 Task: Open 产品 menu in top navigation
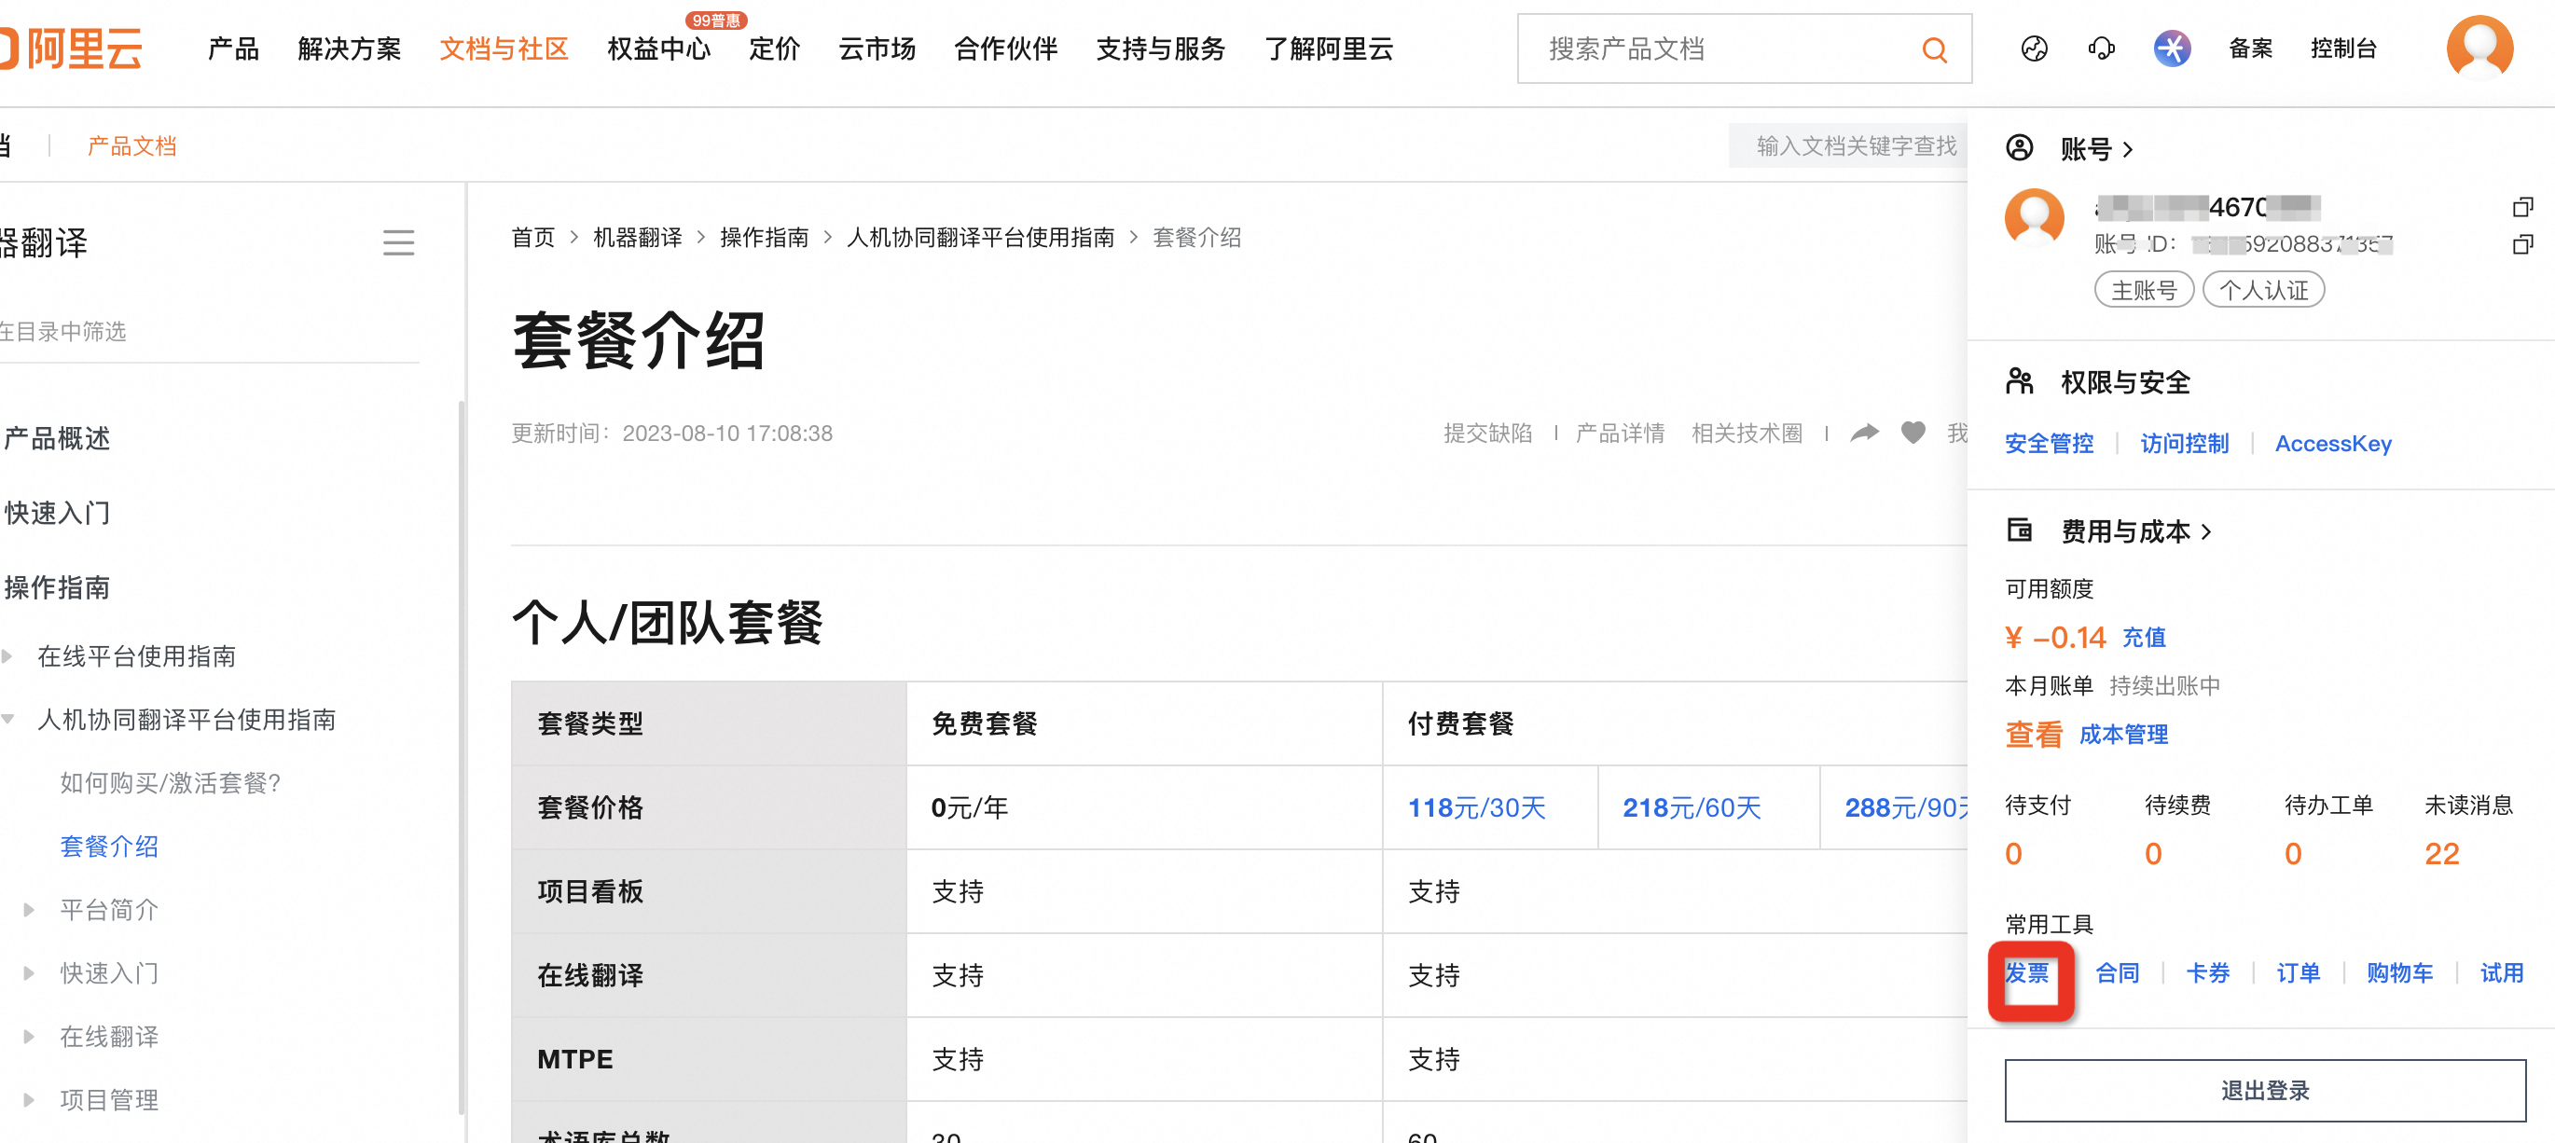[x=233, y=48]
